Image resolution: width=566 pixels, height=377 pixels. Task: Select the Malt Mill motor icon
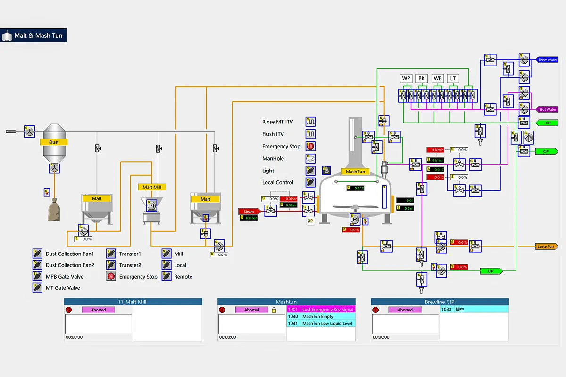[152, 205]
